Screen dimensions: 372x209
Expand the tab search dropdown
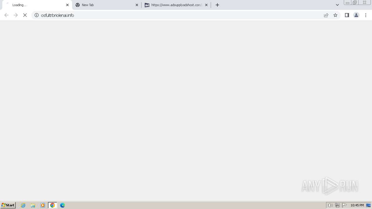tap(337, 5)
